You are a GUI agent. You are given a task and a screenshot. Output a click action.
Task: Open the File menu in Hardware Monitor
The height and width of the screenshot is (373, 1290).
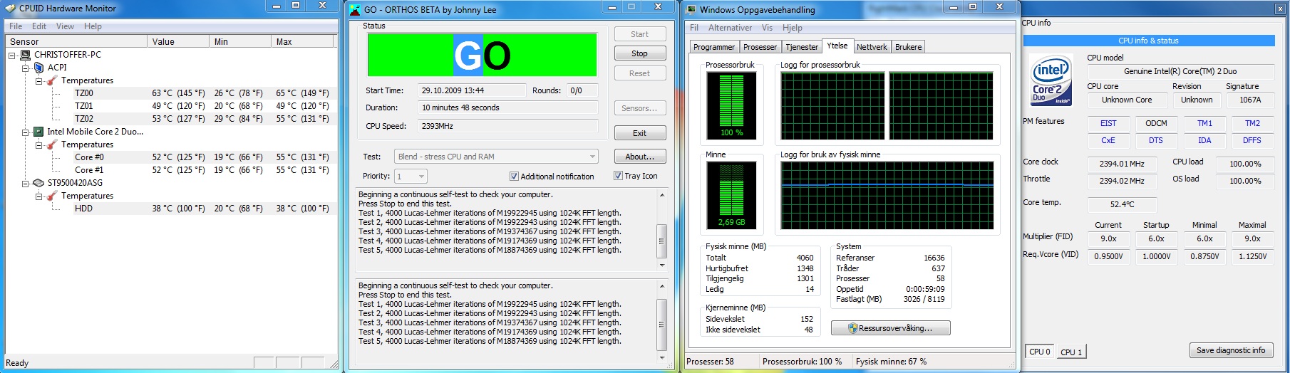point(16,26)
